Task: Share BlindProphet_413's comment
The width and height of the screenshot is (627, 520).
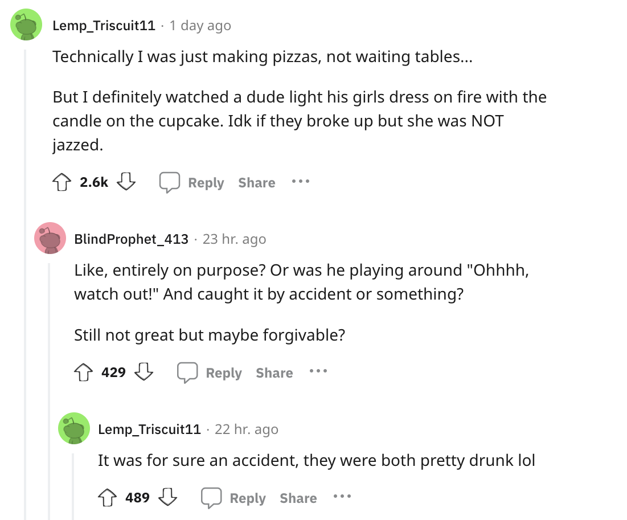Action: coord(274,373)
